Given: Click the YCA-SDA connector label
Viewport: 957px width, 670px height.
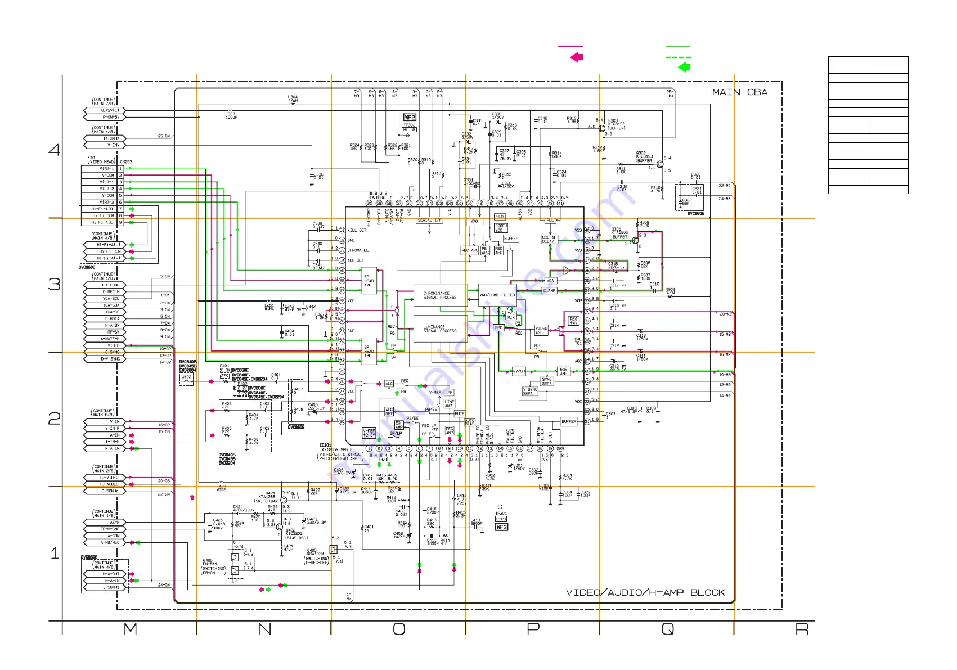Looking at the screenshot, I should [x=106, y=305].
